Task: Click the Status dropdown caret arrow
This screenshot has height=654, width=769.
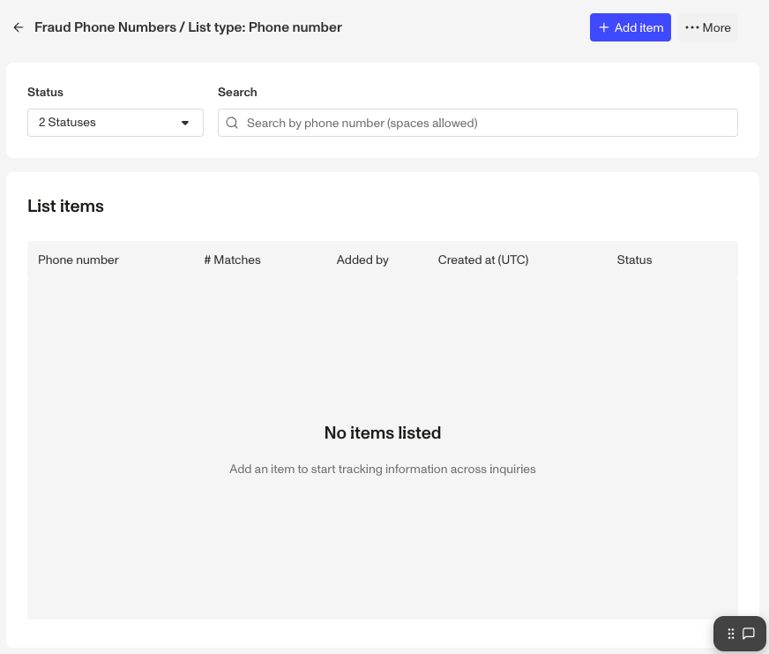Action: (185, 123)
